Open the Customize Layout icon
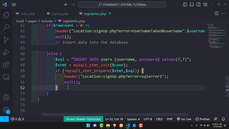This screenshot has width=229, height=129. [x=205, y=5]
